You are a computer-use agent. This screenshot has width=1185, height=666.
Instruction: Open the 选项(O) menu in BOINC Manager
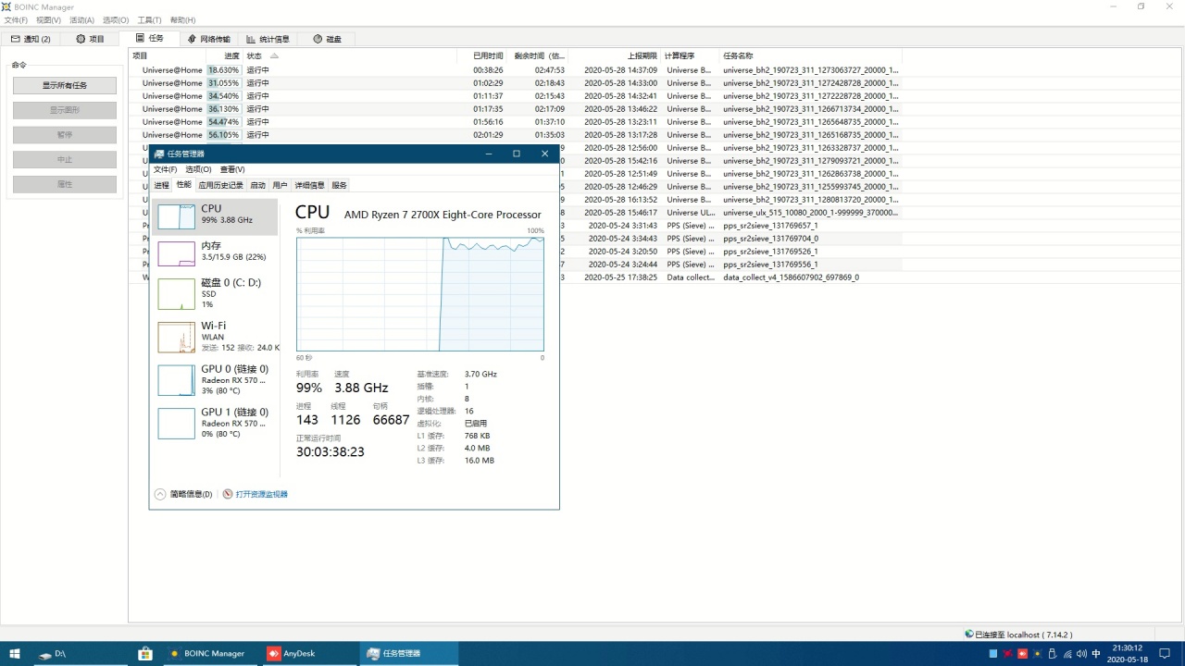116,19
